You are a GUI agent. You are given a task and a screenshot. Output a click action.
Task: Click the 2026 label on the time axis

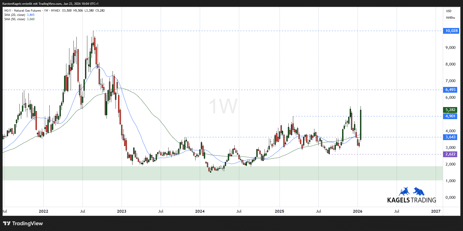[x=358, y=211]
